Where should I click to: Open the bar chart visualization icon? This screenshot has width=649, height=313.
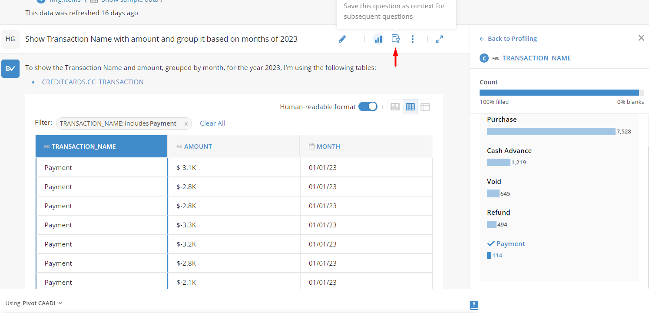tap(378, 39)
